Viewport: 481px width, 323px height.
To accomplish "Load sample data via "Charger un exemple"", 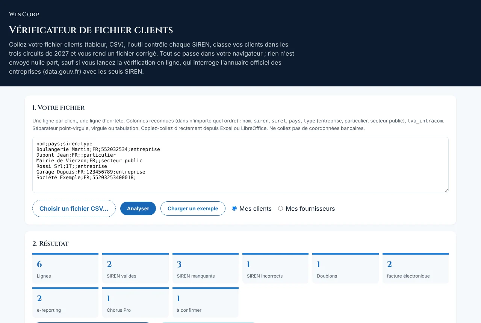I will (x=193, y=208).
